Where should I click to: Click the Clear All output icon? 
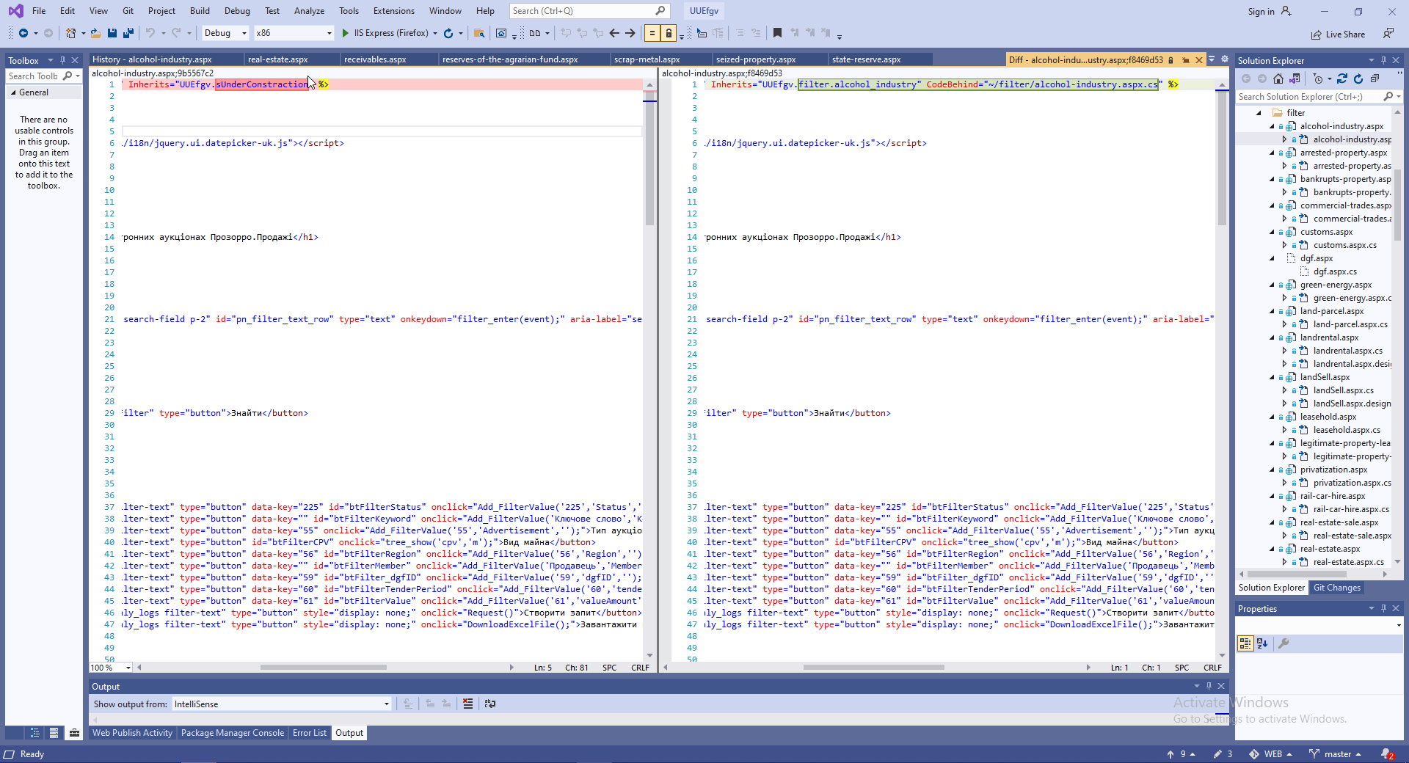[467, 704]
